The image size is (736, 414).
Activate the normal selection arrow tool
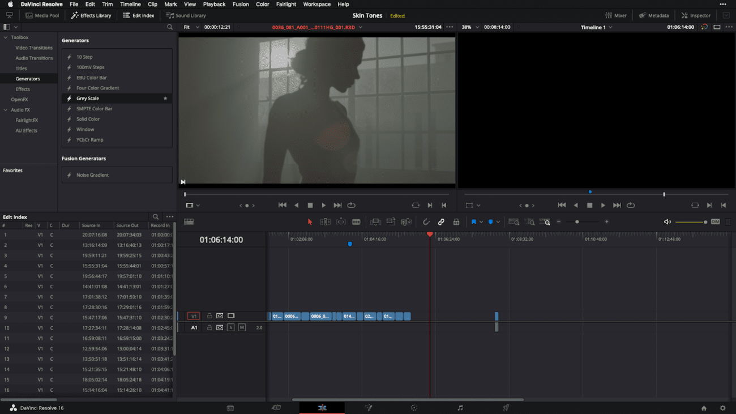click(310, 221)
